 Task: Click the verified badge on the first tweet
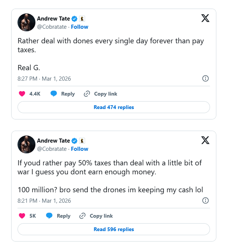pos(75,19)
